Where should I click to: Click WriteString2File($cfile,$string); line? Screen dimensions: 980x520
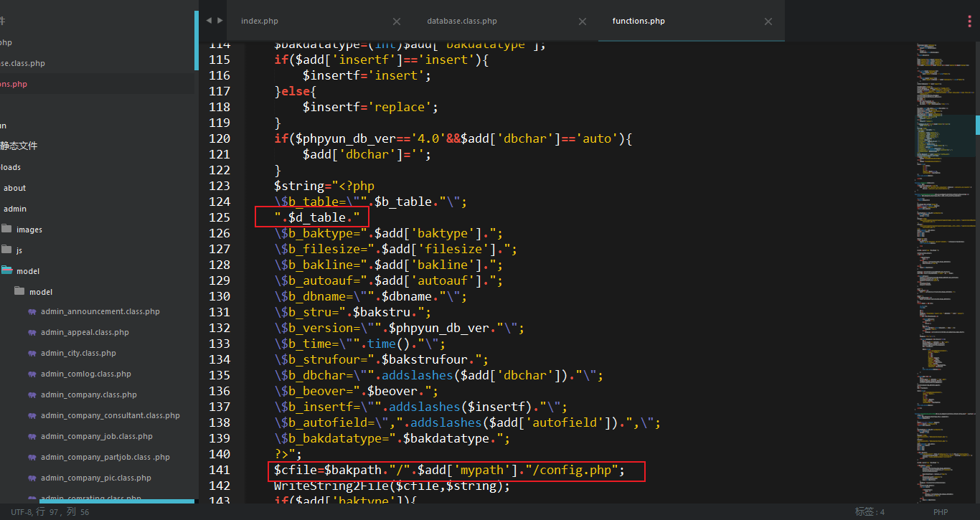click(392, 486)
